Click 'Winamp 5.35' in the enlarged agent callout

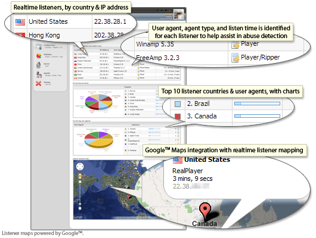pyautogui.click(x=155, y=44)
